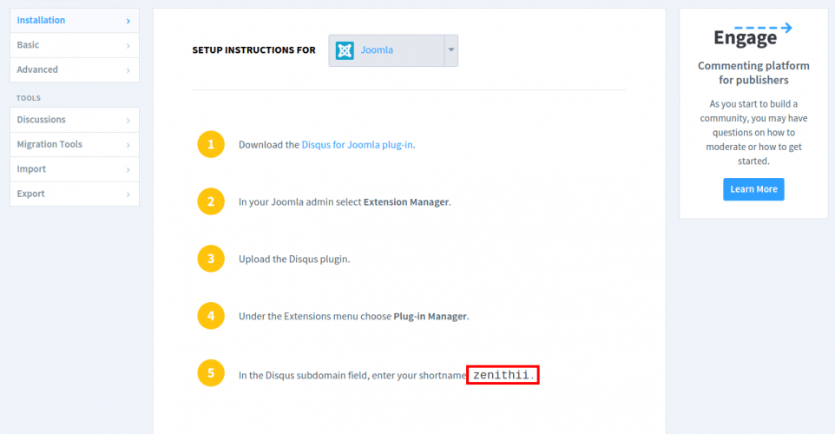Select the Joomla platform combo box
The width and height of the screenshot is (835, 434).
click(x=393, y=50)
